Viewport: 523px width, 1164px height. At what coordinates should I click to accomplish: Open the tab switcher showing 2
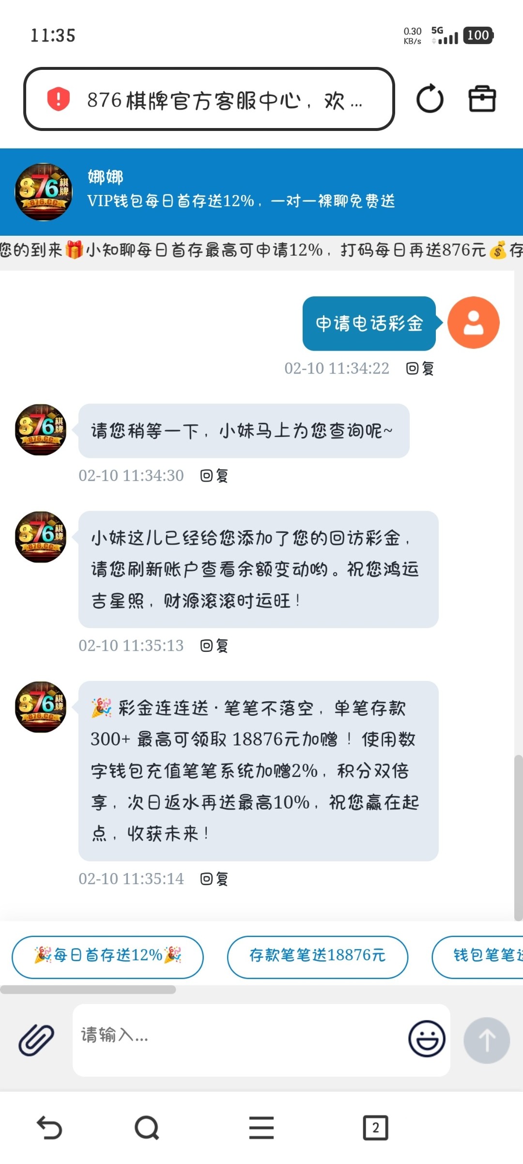pos(375,1127)
